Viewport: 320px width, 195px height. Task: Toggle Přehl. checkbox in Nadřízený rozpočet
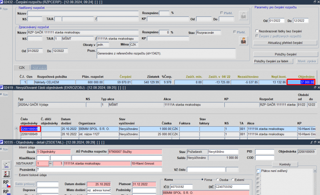pyautogui.click(x=222, y=13)
